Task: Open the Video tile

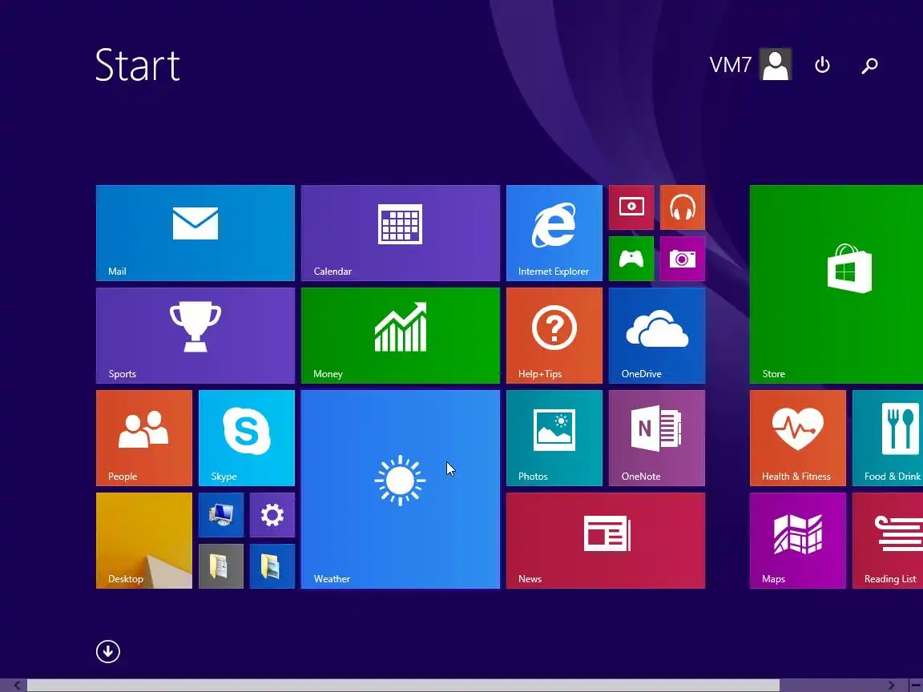Action: pos(631,207)
